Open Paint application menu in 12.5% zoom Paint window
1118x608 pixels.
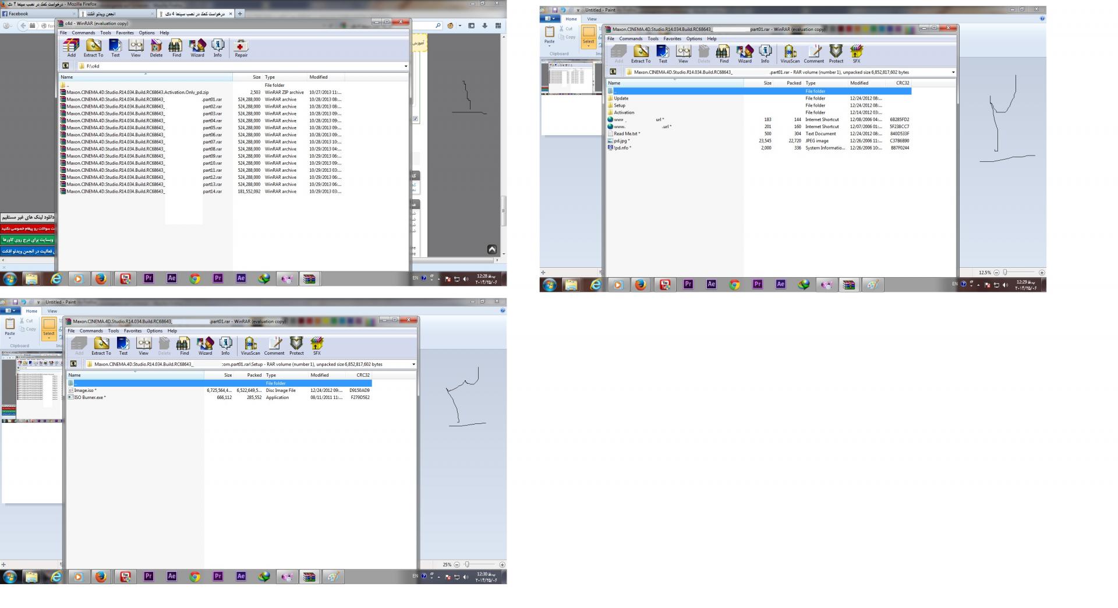[549, 19]
